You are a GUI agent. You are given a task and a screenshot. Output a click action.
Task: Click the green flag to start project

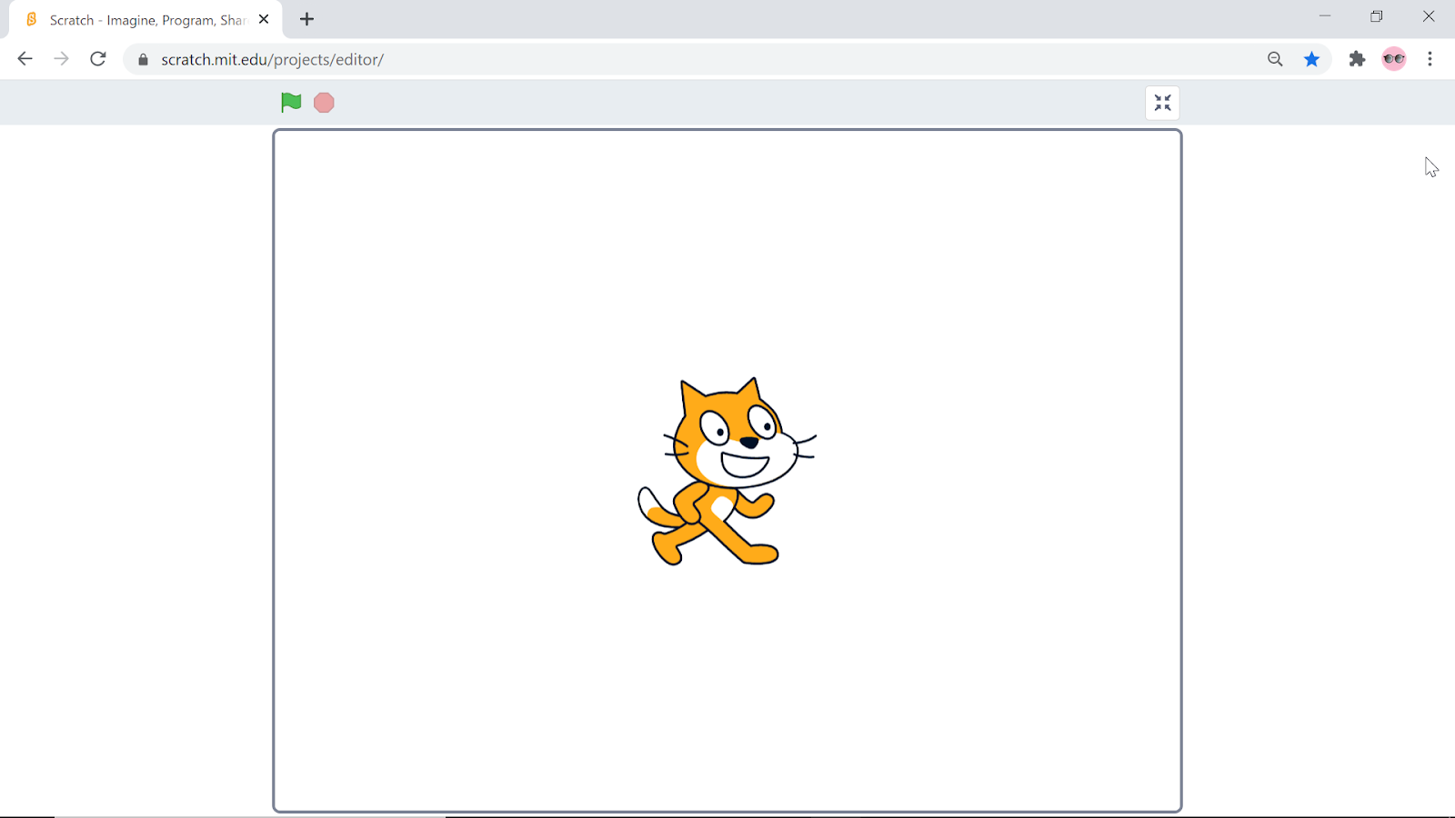click(291, 103)
